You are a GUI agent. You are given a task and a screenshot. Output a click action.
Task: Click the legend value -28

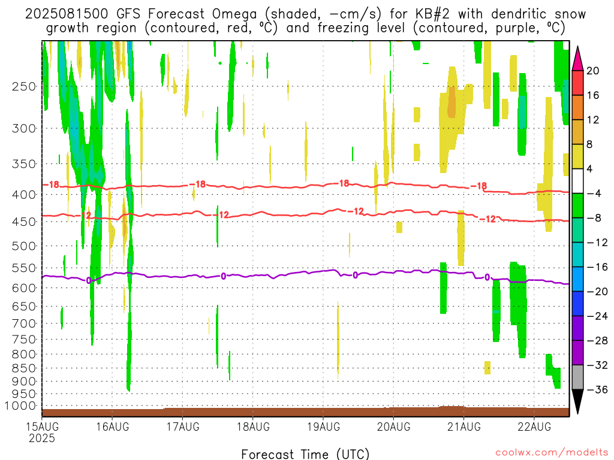tap(597, 341)
